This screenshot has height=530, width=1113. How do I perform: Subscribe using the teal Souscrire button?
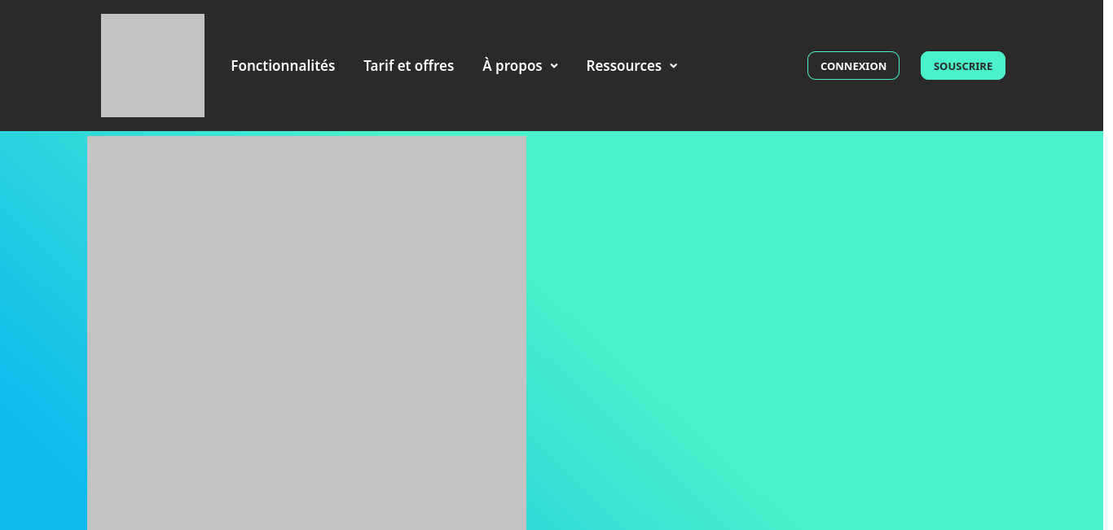pos(962,66)
